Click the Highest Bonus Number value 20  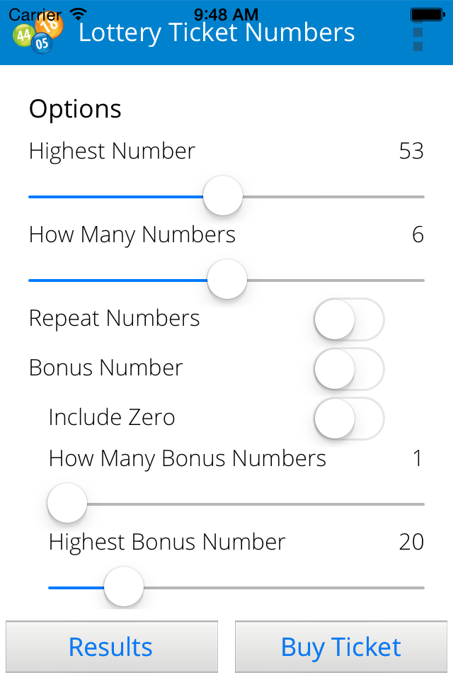point(411,542)
